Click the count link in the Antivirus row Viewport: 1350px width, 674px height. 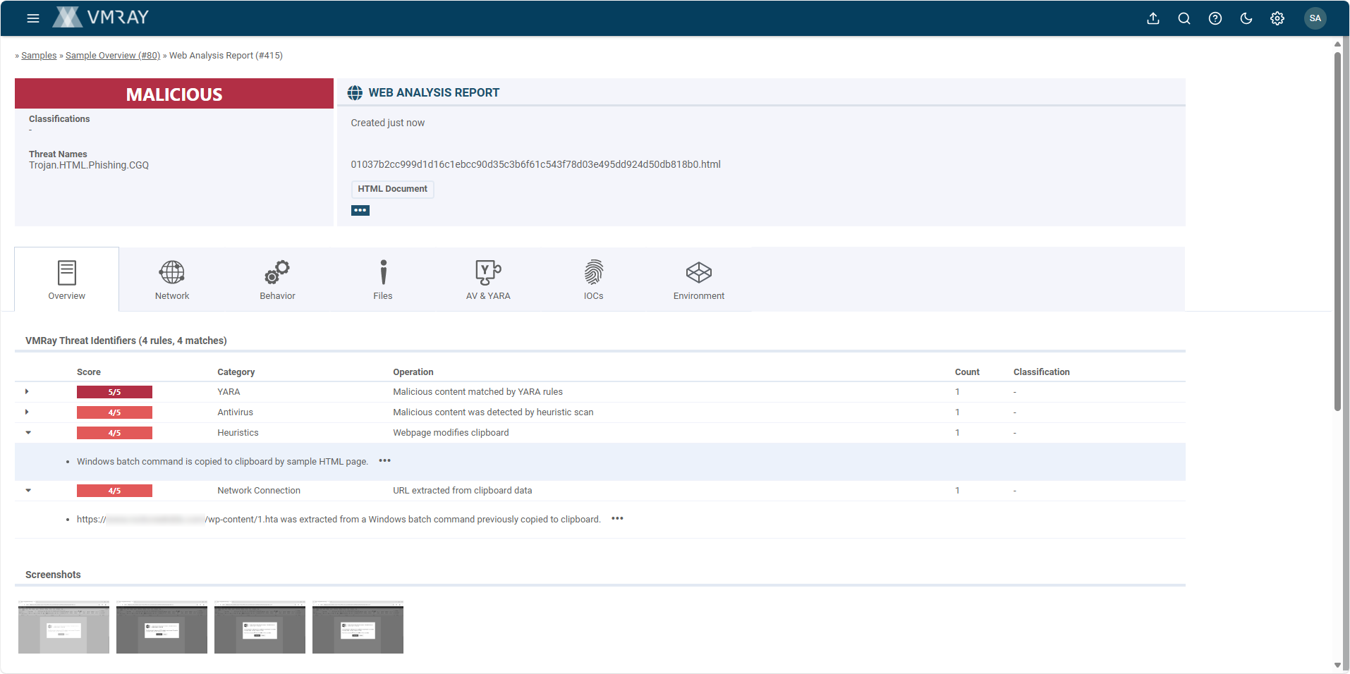pyautogui.click(x=957, y=412)
